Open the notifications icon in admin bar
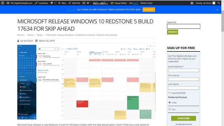Viewport: 224px width, 126px height. 192,3
